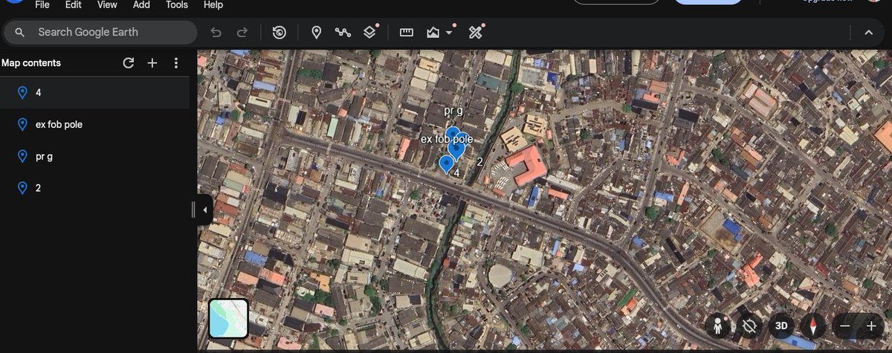The height and width of the screenshot is (353, 892).
Task: Select the Draw path or polygon tool
Action: point(343,33)
